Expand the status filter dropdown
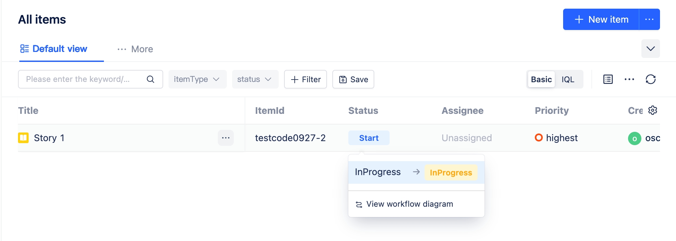 coord(255,79)
